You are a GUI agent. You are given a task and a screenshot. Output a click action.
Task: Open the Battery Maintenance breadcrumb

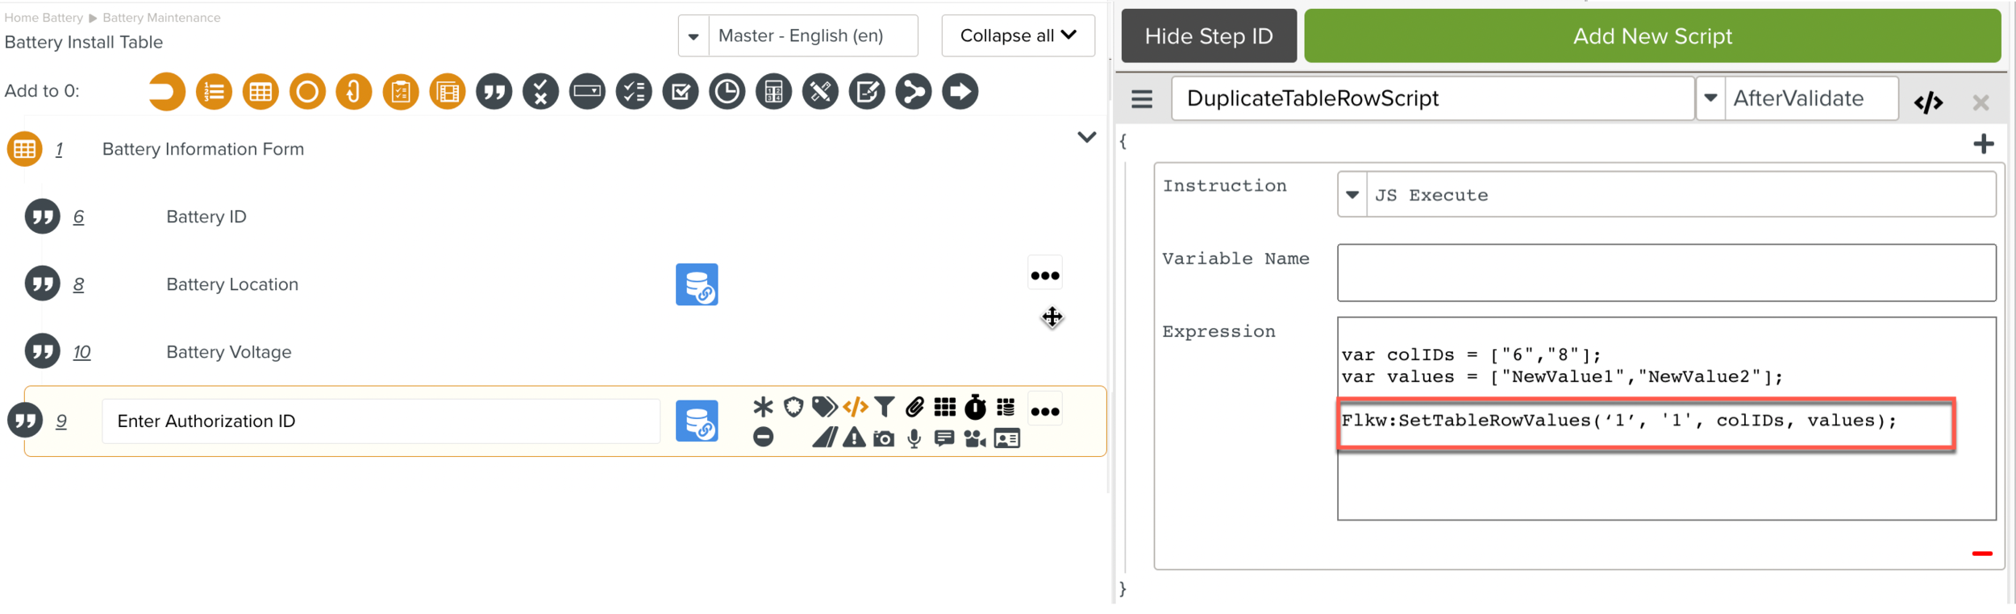click(161, 18)
